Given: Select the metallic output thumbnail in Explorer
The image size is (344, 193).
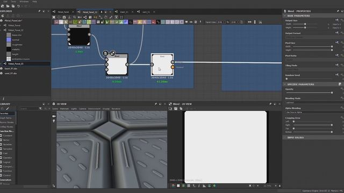Looking at the screenshot, I should 9,49.
